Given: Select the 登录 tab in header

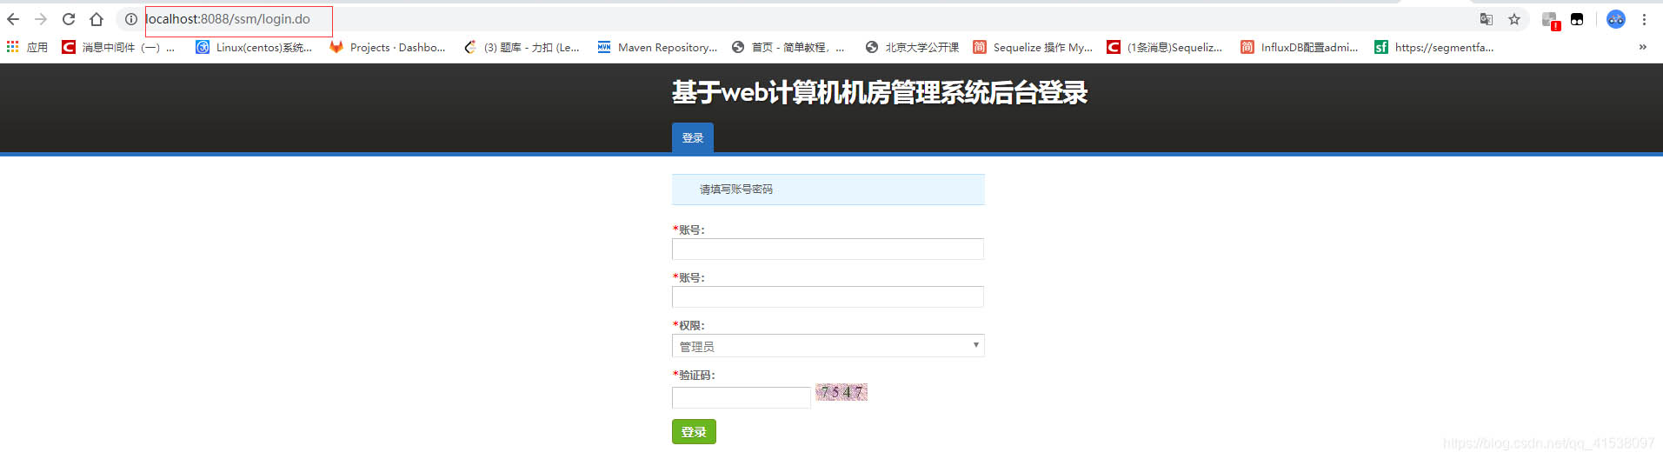Looking at the screenshot, I should click(x=693, y=137).
